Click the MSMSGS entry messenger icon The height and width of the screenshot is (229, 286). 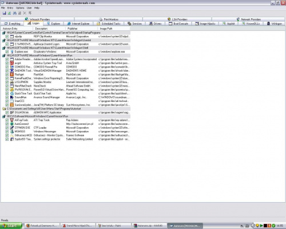pos(12,132)
